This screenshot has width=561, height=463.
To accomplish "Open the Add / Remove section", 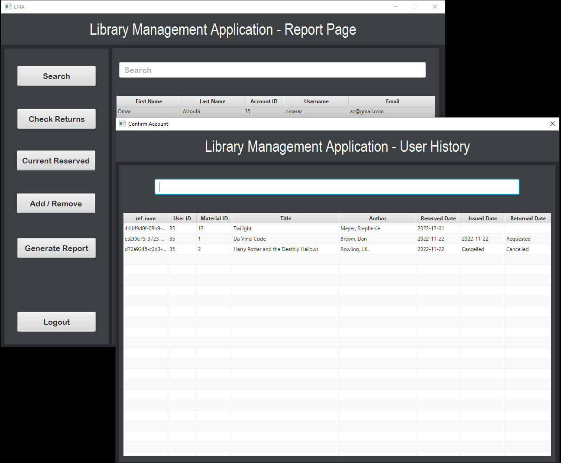I will [56, 203].
